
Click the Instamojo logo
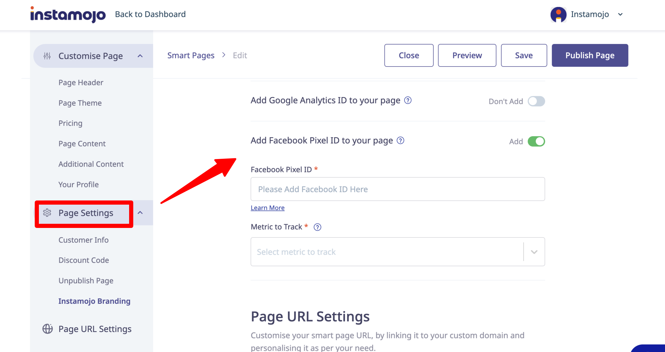pos(68,15)
